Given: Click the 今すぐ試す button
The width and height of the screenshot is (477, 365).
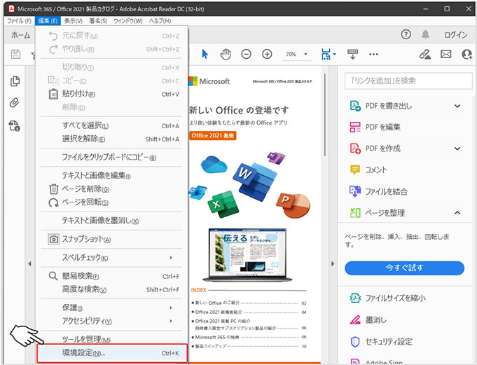Looking at the screenshot, I should click(x=404, y=268).
